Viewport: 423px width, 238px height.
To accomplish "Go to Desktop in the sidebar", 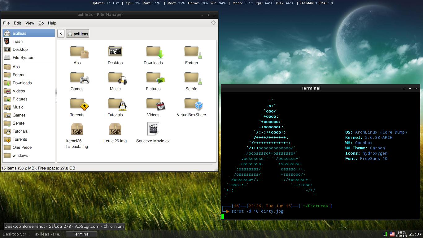I will pos(28,49).
